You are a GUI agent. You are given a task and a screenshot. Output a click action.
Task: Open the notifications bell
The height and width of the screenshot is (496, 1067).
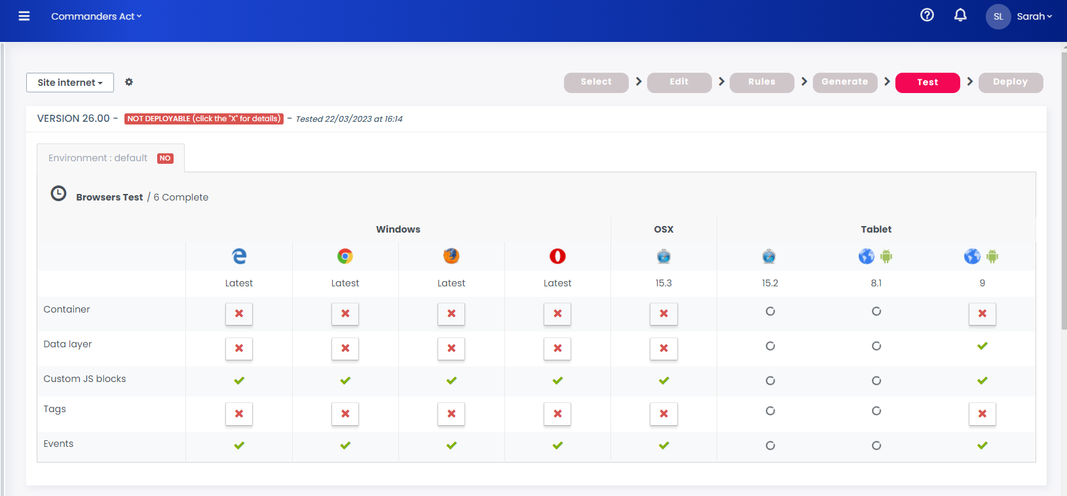[x=960, y=15]
